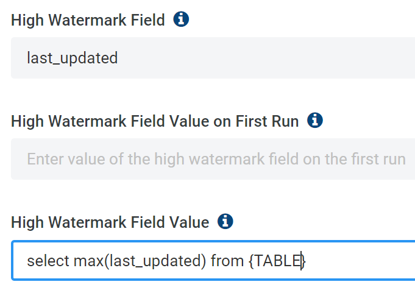Show info for High Watermark Field Value
The height and width of the screenshot is (293, 415).
(x=225, y=222)
